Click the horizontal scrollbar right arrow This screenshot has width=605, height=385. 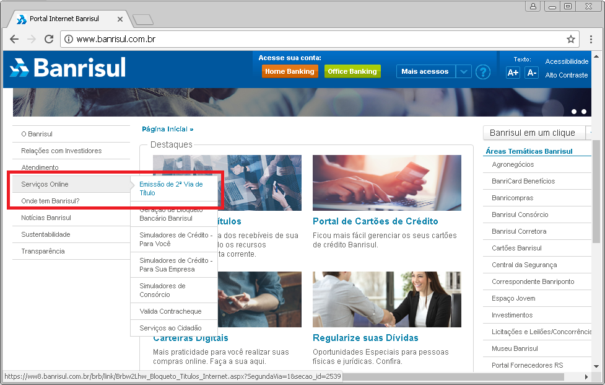(586, 377)
